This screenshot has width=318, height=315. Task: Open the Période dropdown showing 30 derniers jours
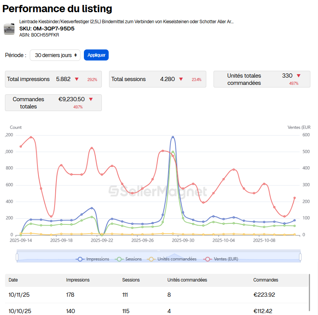click(55, 55)
